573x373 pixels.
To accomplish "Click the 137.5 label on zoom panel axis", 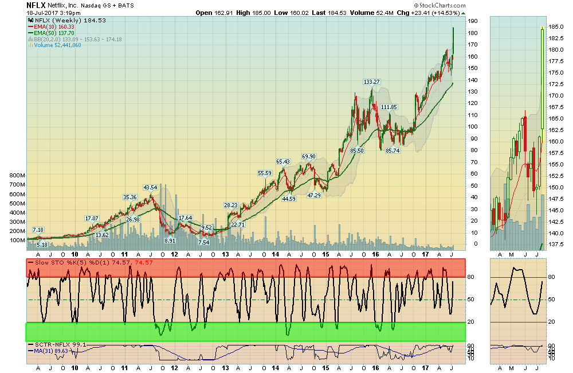I will click(x=556, y=244).
